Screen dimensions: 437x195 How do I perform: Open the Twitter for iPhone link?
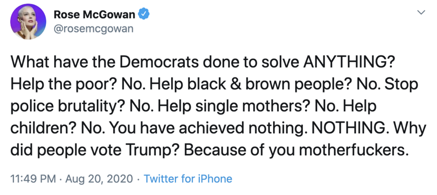point(187,179)
